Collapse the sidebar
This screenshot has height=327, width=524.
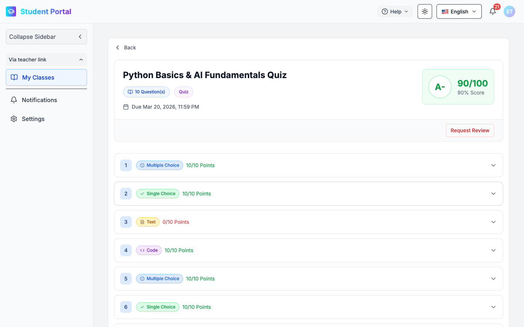[x=46, y=37]
